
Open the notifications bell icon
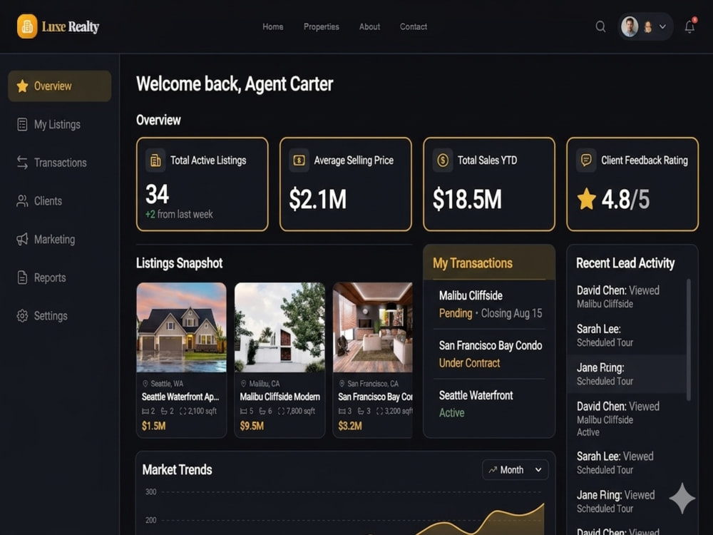[689, 26]
